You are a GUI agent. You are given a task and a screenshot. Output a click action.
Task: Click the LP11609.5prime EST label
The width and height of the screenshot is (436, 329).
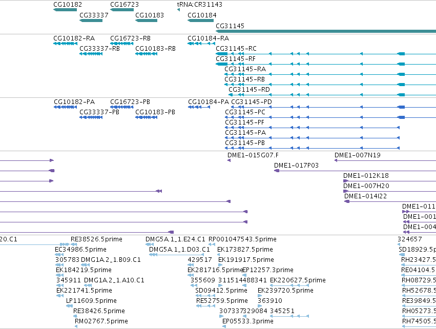point(91,301)
